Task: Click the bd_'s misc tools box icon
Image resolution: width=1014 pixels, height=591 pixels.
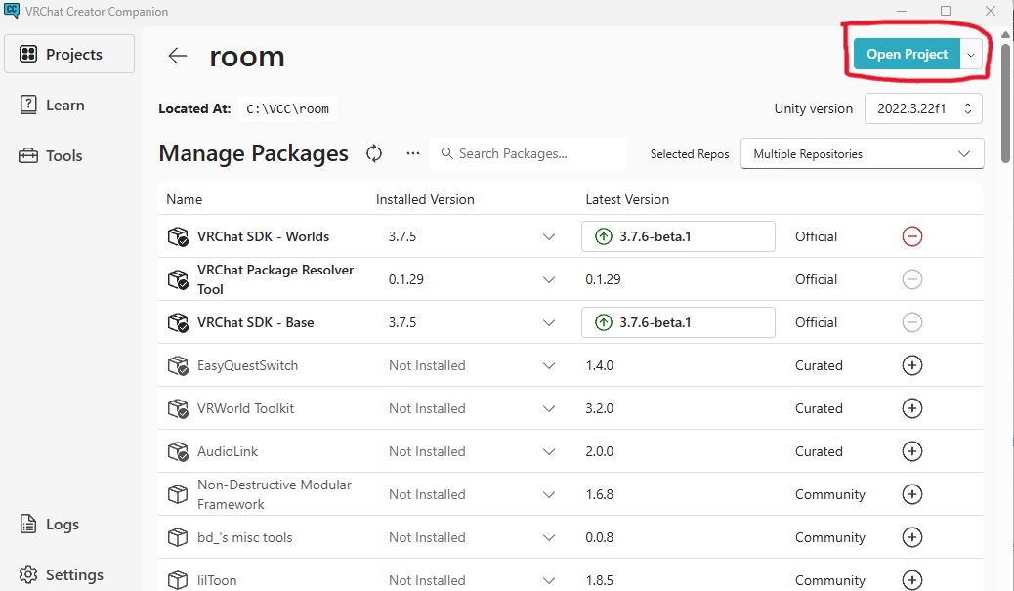Action: point(177,537)
